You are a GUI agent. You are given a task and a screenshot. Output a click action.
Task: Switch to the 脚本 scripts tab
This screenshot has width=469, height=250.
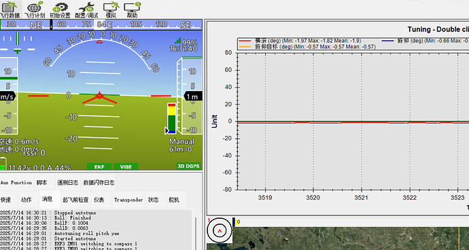(42, 183)
